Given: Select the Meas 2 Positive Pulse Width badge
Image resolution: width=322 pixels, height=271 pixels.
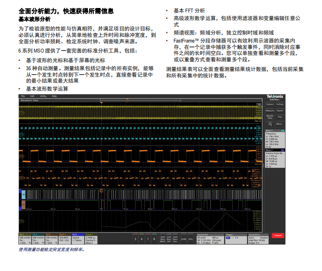Looking at the screenshot, I should [275, 158].
